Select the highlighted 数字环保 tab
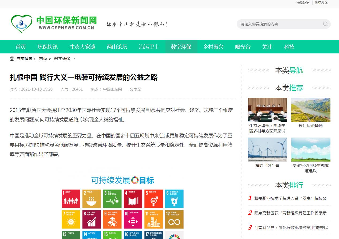Image resolution: width=339 pixels, height=239 pixels. tap(181, 47)
